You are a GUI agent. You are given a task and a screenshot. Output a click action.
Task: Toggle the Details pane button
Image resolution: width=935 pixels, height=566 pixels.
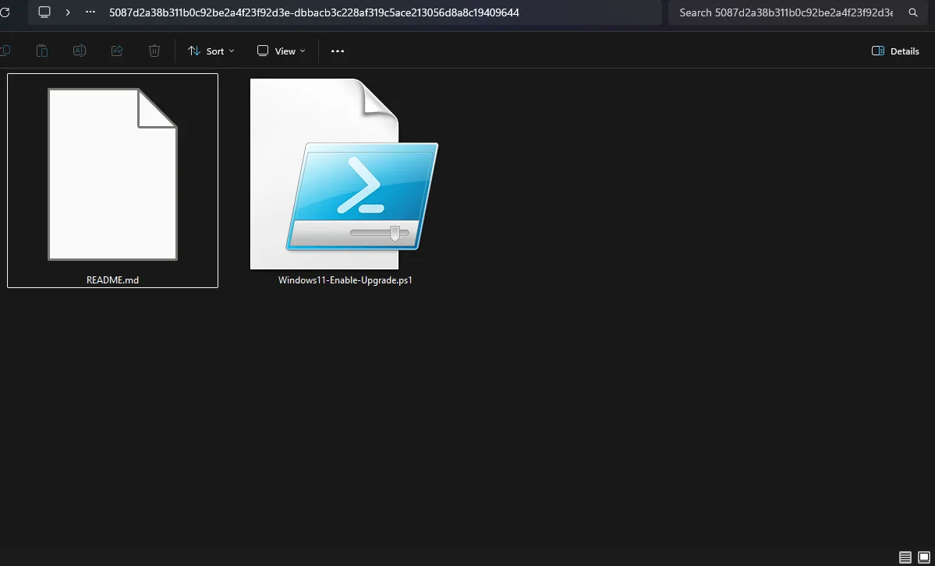tap(895, 51)
